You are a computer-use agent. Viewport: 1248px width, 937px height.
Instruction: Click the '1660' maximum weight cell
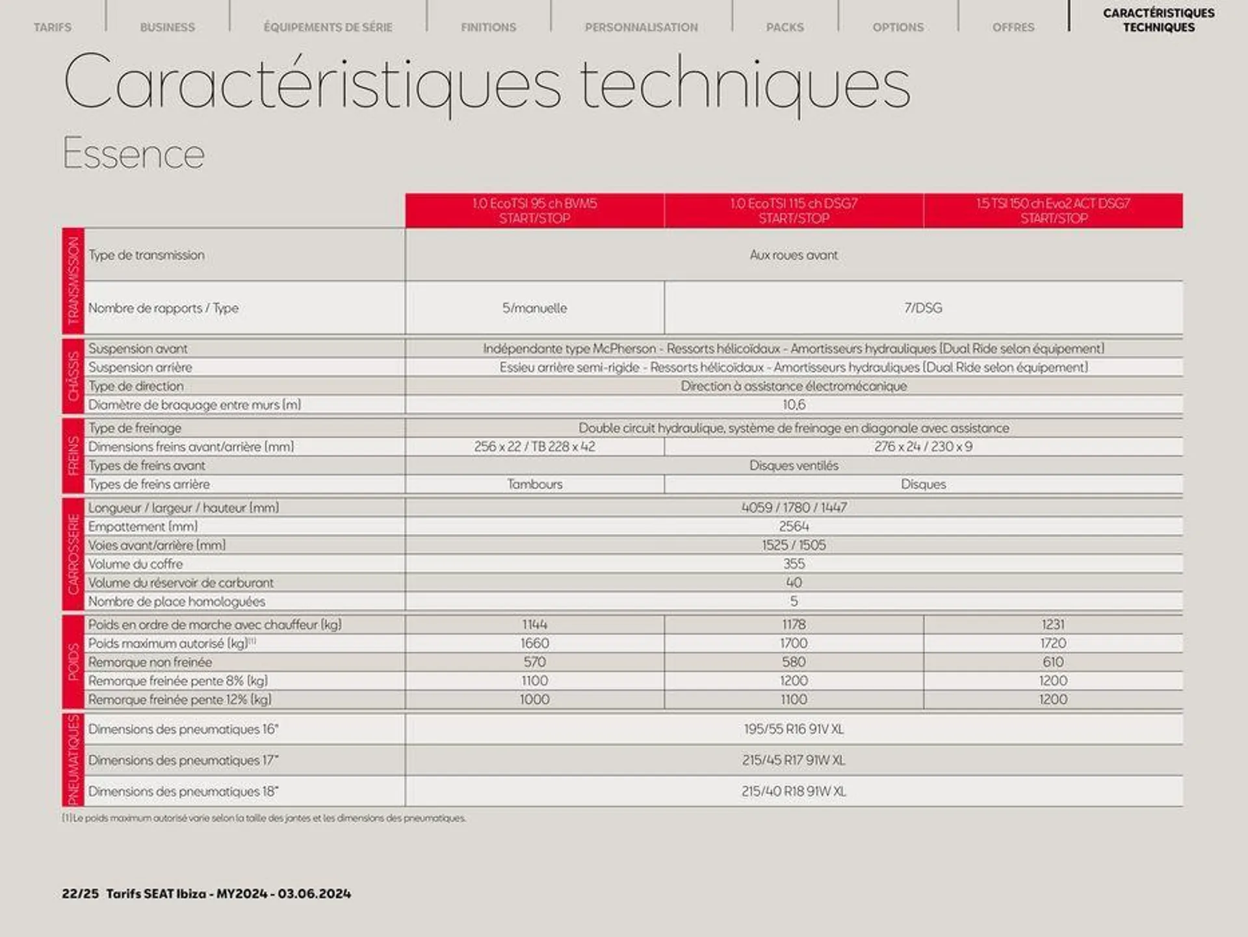(534, 643)
